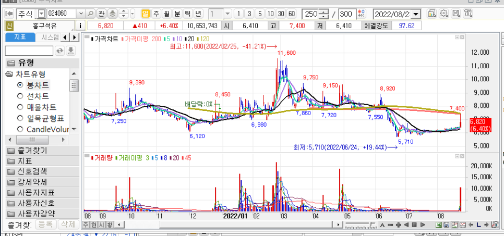Select the CandleVolume radio button
This screenshot has height=236, width=504.
[20, 129]
